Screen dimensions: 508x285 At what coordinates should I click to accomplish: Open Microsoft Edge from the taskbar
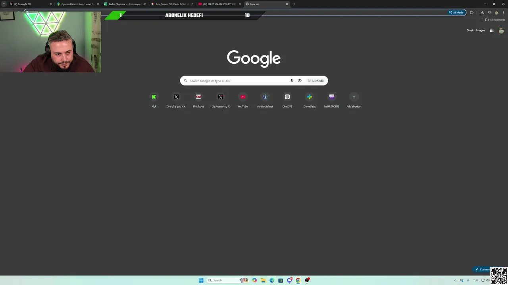pos(272,280)
